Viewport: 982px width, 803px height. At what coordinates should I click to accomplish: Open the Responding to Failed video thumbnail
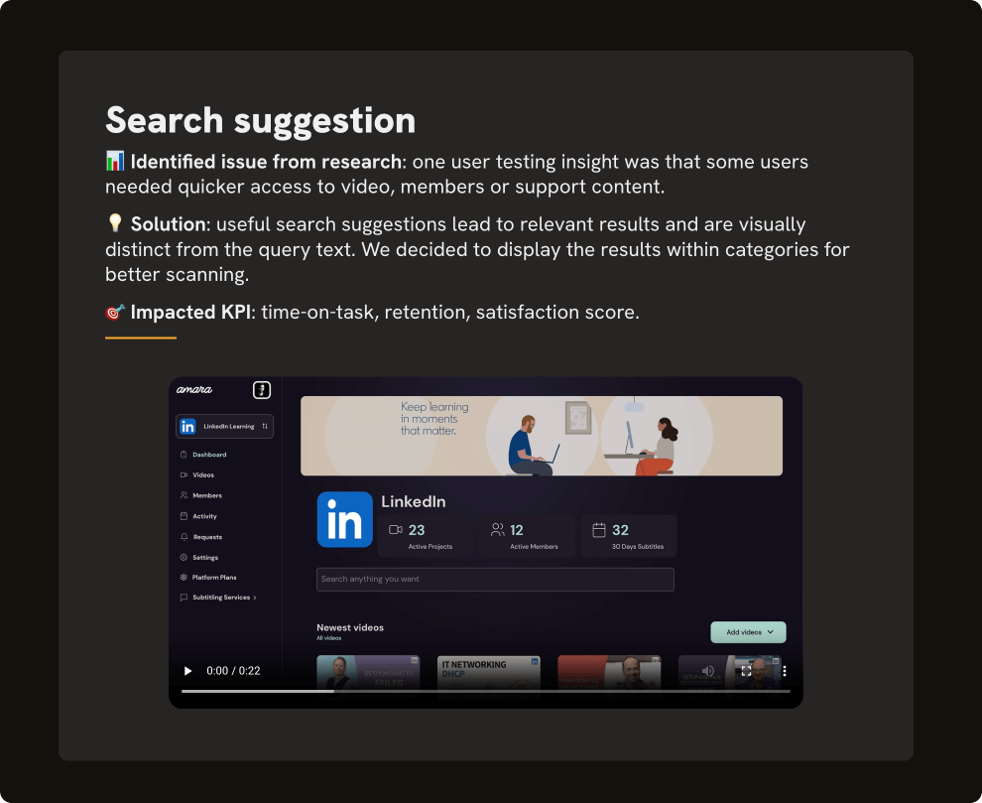click(368, 675)
